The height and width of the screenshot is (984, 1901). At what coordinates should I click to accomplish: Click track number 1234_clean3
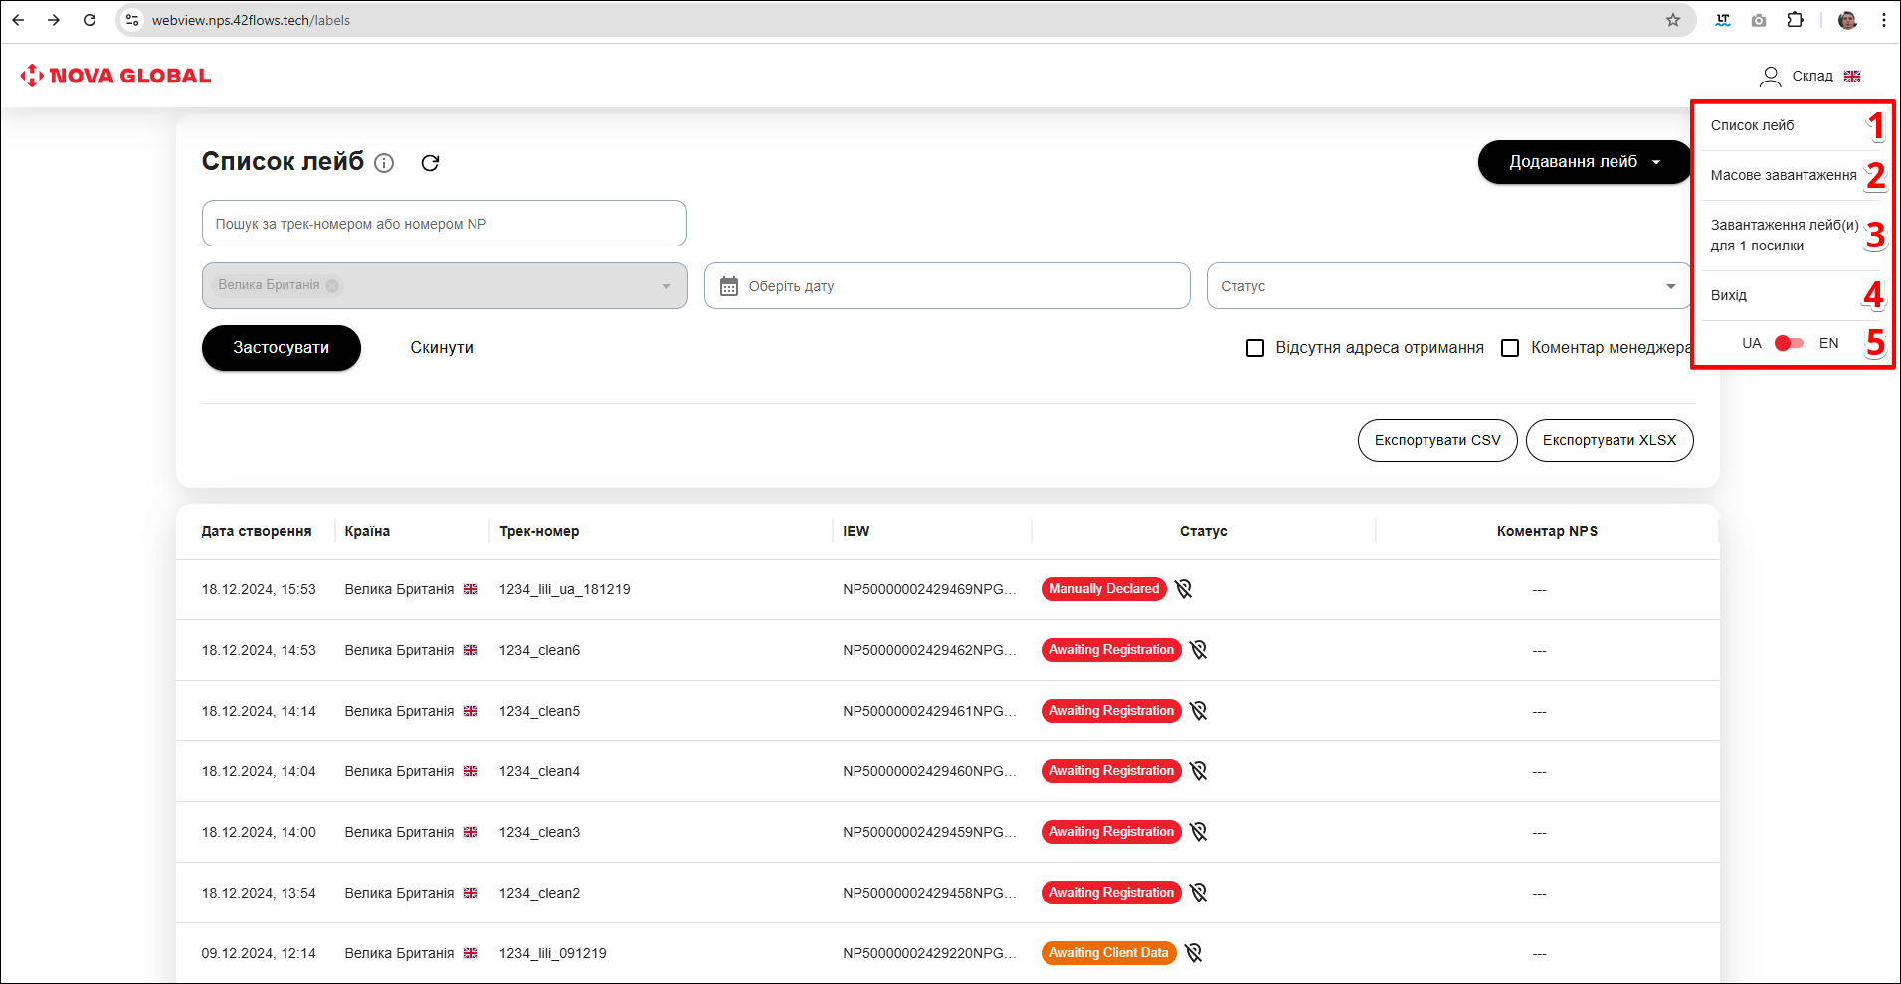point(540,832)
